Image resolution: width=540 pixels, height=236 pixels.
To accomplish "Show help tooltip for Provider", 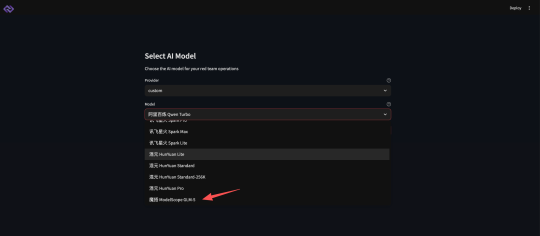I will click(x=388, y=80).
